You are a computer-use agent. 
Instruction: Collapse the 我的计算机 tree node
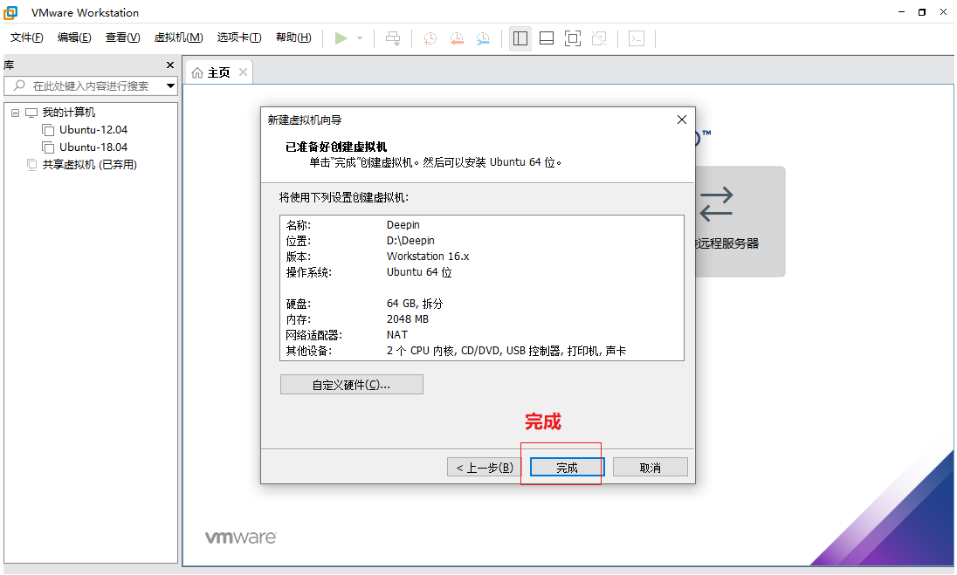pos(15,113)
